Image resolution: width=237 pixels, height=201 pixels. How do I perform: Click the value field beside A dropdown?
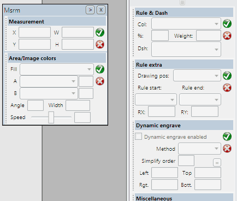pyautogui.click(x=86, y=81)
